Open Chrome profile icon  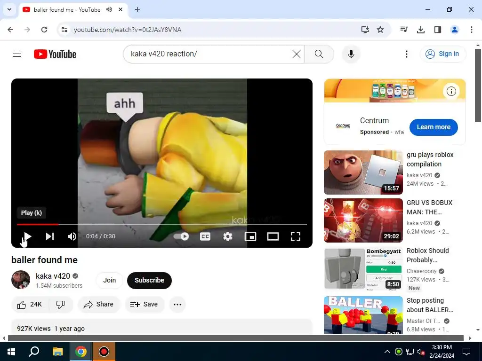point(454,30)
